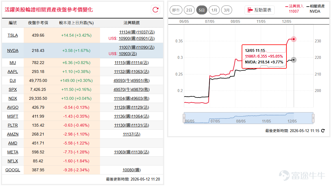Open the 互動圖表 interactive chart
Viewport: 331px width, 186px height.
[x=259, y=10]
